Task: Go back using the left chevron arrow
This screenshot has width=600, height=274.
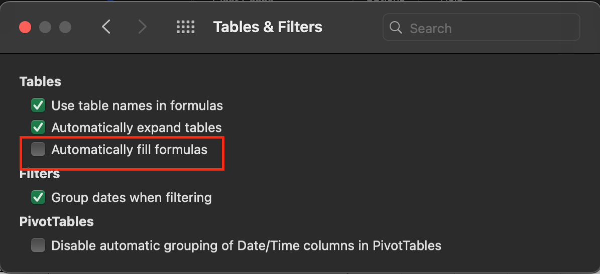Action: coord(106,27)
